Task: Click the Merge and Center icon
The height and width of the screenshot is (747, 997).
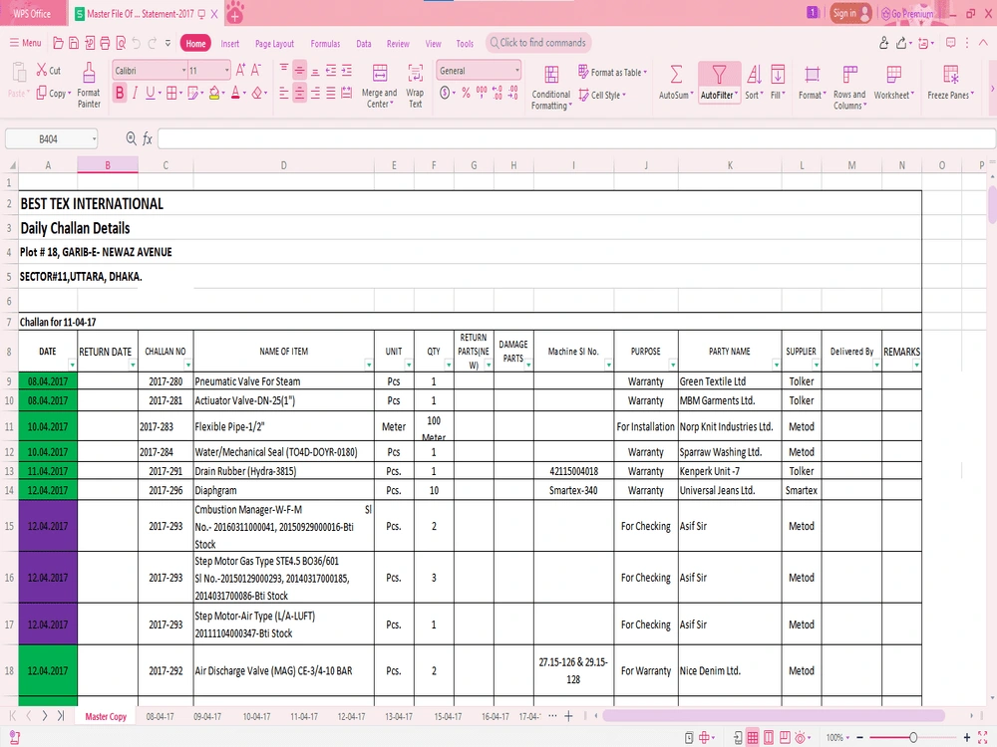Action: point(380,74)
